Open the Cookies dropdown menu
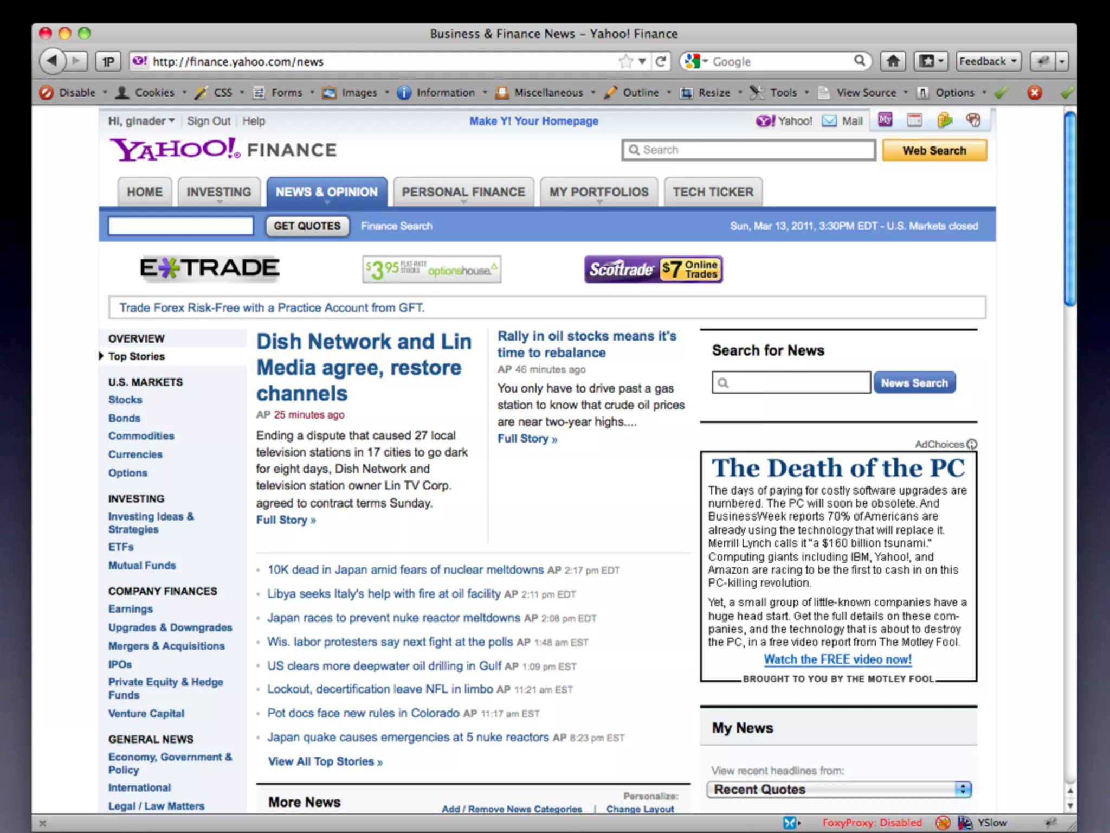 coord(154,93)
